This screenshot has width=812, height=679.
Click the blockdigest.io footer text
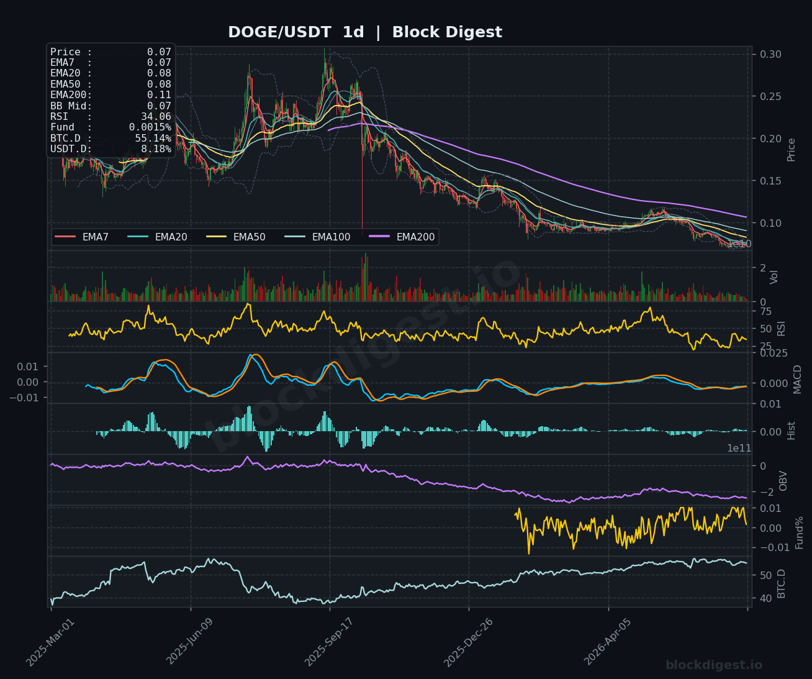coord(714,665)
